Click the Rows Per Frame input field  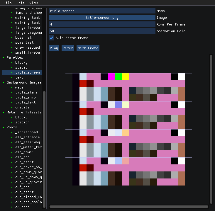[102, 24]
